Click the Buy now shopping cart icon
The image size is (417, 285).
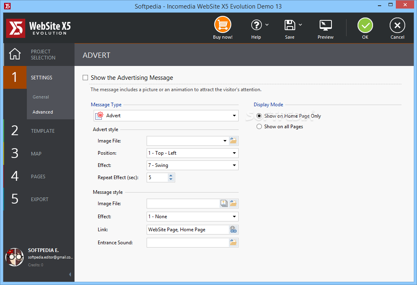pos(223,25)
